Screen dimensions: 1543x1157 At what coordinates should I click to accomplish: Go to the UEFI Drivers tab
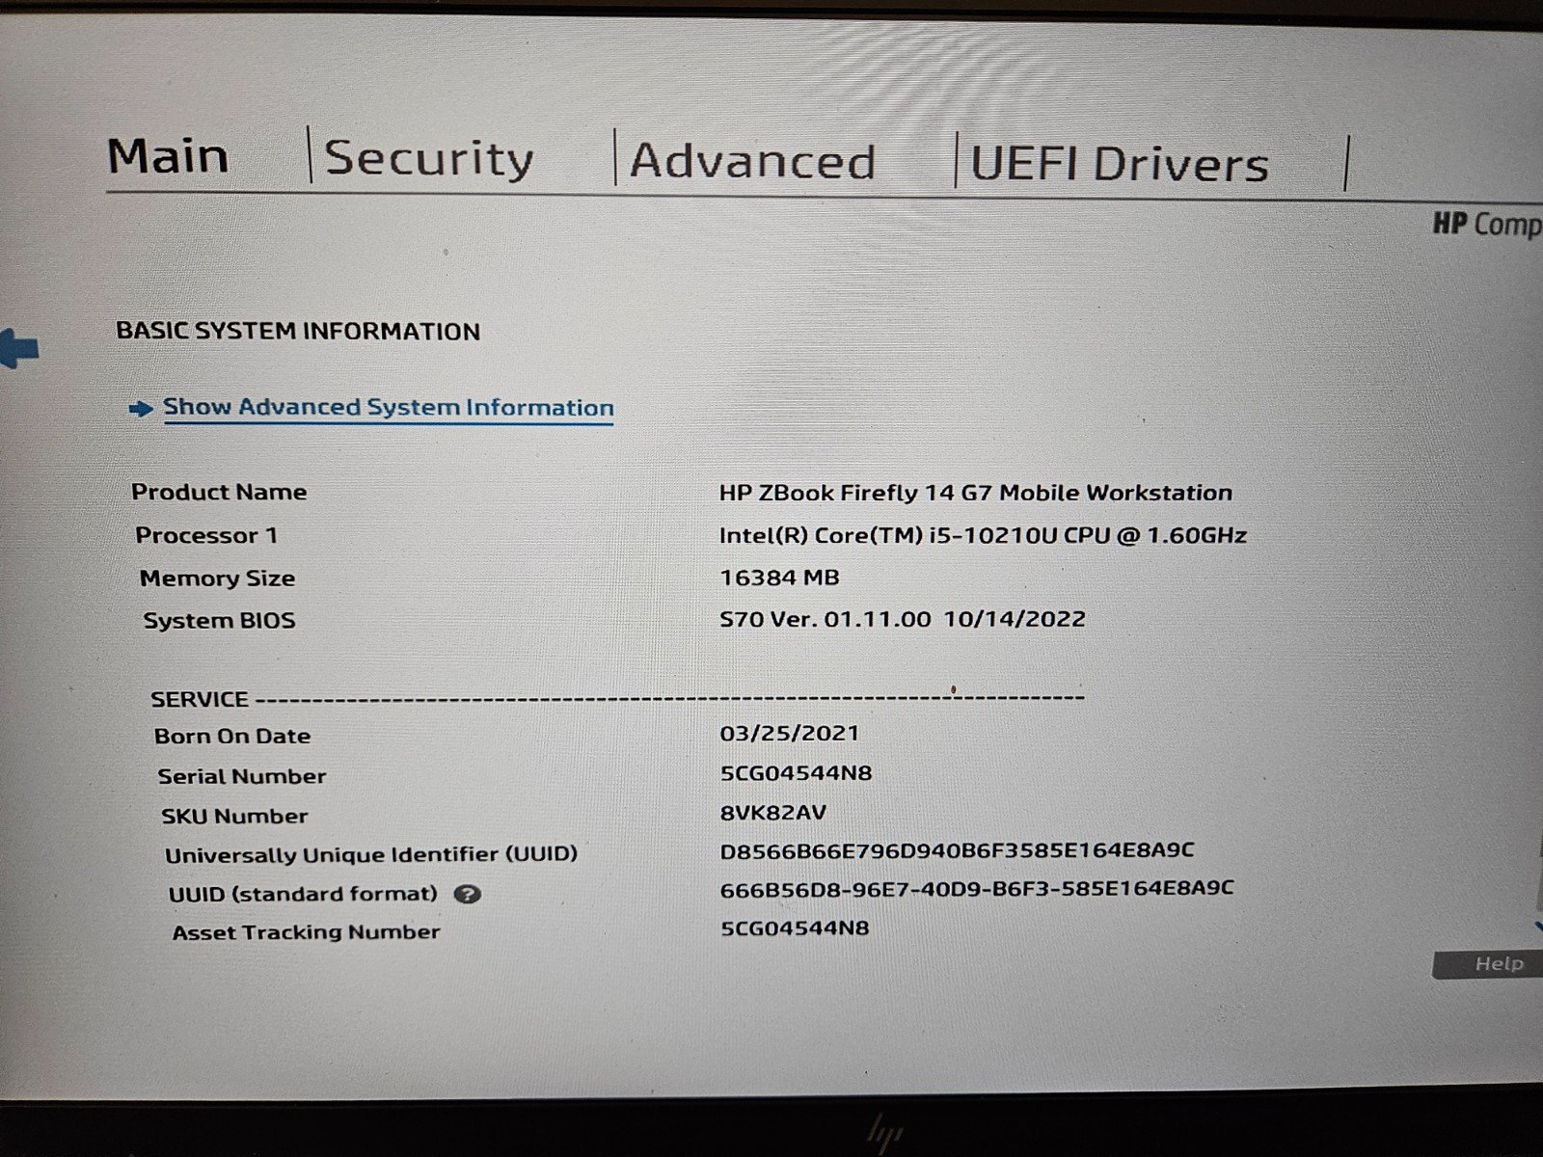1119,164
